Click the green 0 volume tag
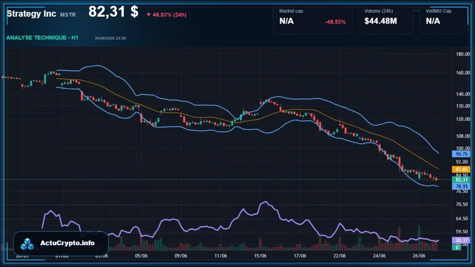The image size is (475, 267). click(x=456, y=247)
